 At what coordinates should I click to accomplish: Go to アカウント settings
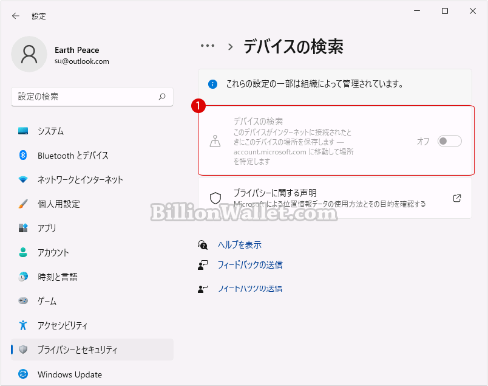(x=92, y=252)
